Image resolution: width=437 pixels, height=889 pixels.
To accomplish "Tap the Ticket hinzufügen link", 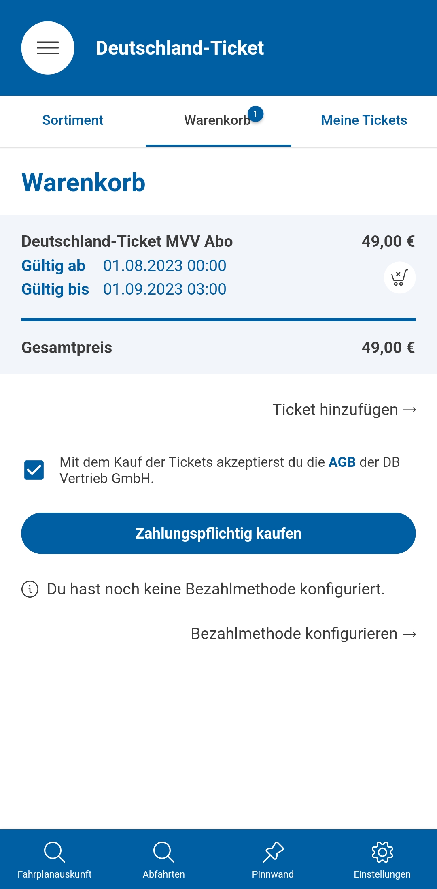I will coord(335,410).
